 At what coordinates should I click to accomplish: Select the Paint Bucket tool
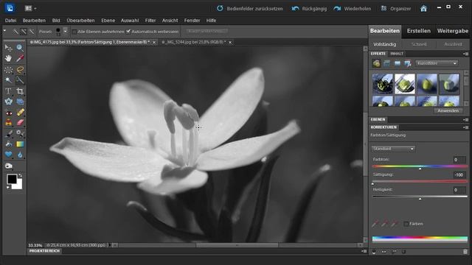[x=8, y=144]
